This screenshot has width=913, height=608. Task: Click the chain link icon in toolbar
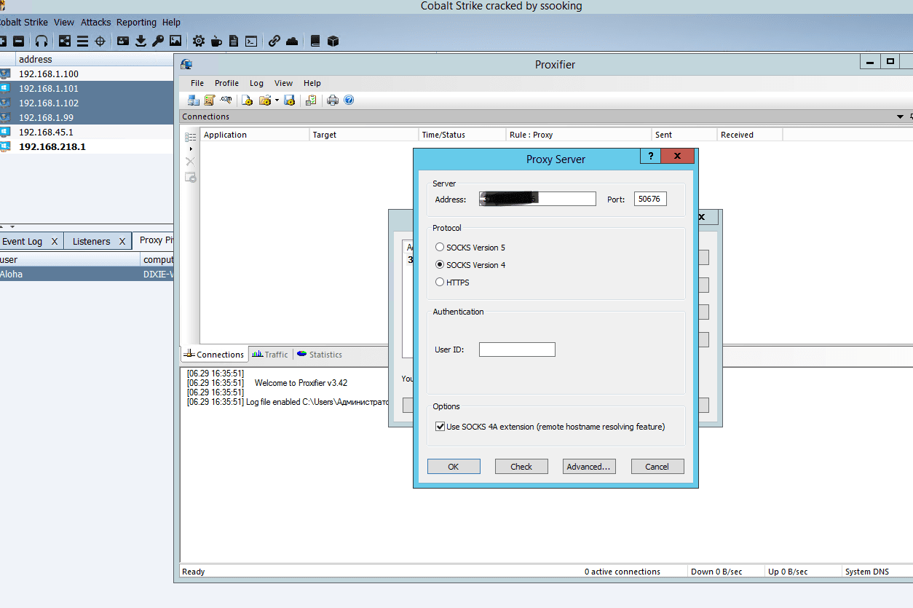click(x=274, y=41)
